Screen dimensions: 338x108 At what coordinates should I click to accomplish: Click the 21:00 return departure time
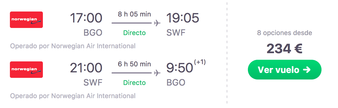coord(86,68)
